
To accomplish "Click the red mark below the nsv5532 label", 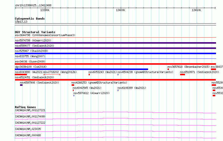I will [x=214, y=96].
